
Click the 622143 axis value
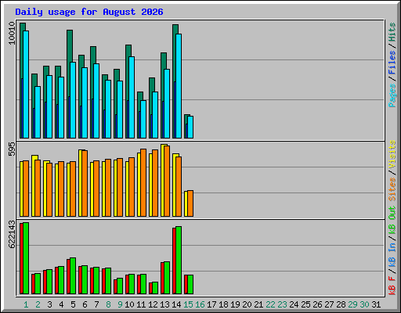(12, 234)
